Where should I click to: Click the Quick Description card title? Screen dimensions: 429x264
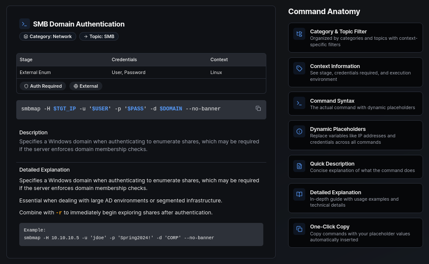[x=332, y=164]
